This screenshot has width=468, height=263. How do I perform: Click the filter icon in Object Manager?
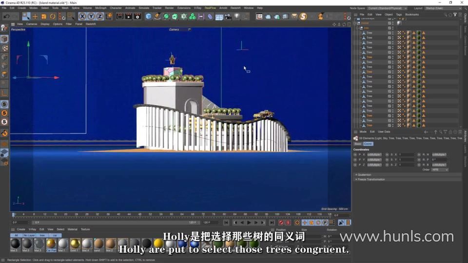pos(455,14)
